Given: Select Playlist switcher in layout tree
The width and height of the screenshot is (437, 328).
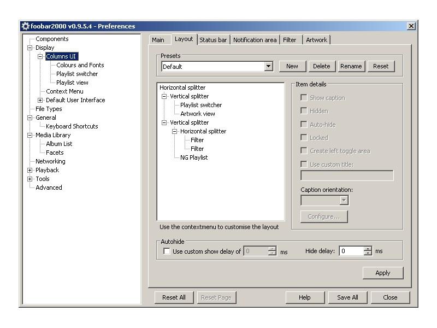Looking at the screenshot, I should (x=201, y=105).
